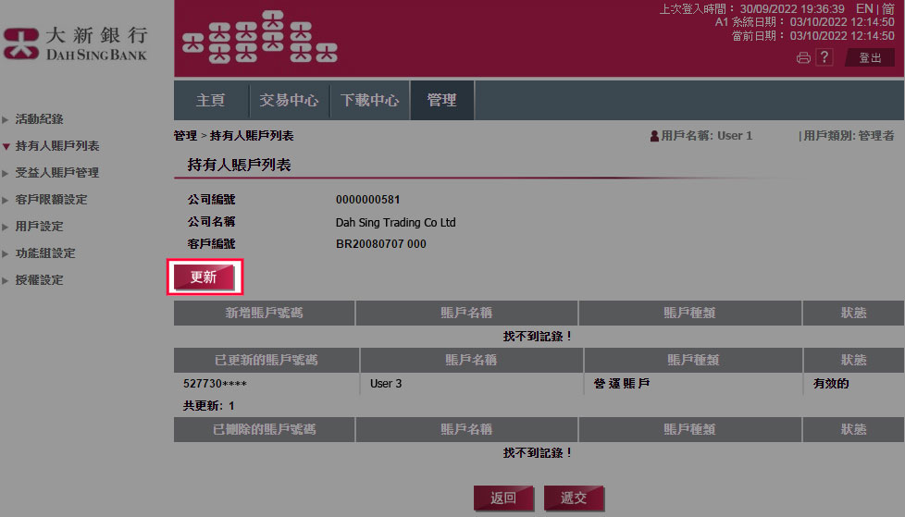Screen dimensions: 905x517
Task: Click 共更新: 1 total text
Action: point(208,406)
